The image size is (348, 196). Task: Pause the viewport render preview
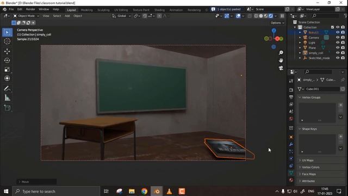tap(282, 16)
